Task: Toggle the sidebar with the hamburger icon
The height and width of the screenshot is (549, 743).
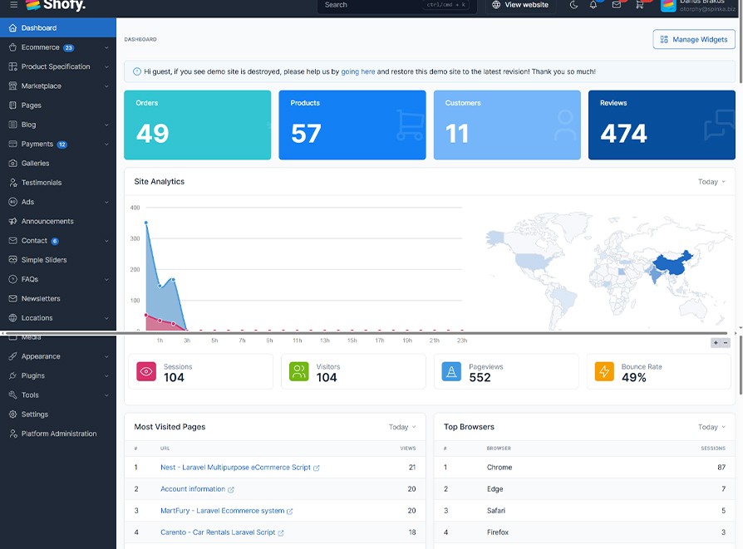Action: [x=13, y=5]
